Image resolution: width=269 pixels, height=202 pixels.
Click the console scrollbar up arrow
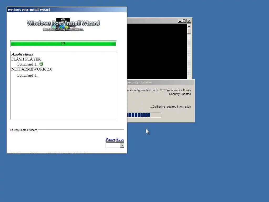pyautogui.click(x=189, y=26)
